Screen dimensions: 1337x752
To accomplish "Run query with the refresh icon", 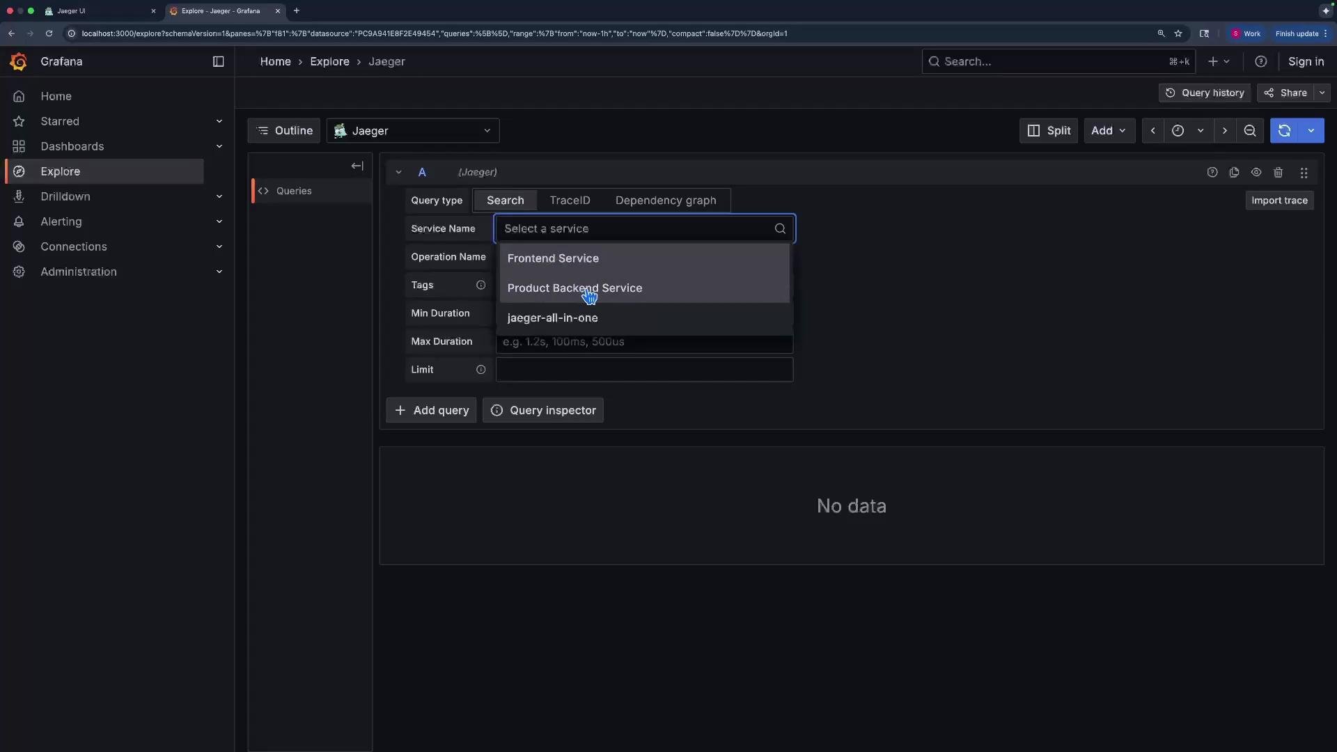I will point(1285,131).
